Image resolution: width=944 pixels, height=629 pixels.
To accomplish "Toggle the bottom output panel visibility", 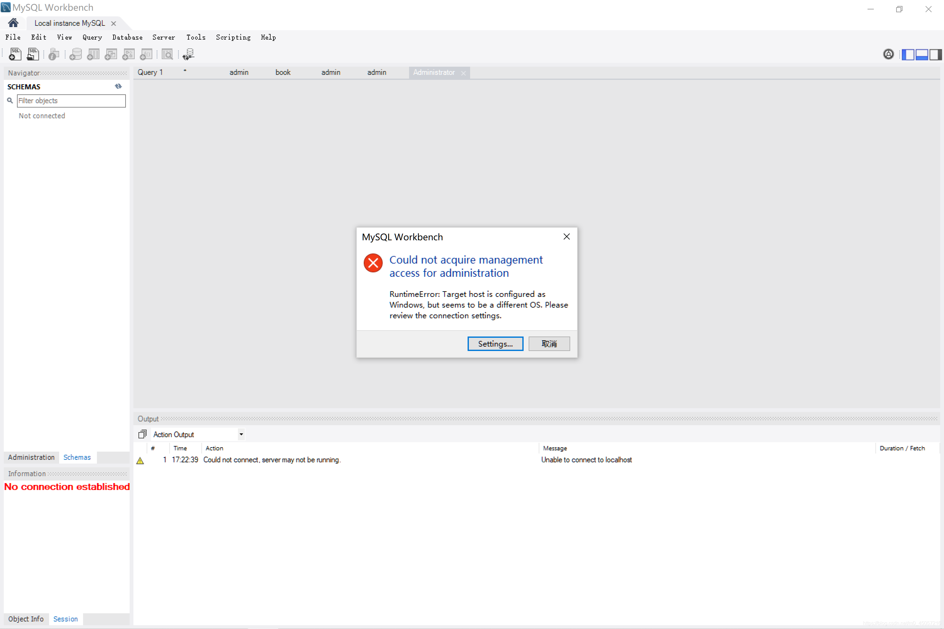I will click(x=922, y=54).
